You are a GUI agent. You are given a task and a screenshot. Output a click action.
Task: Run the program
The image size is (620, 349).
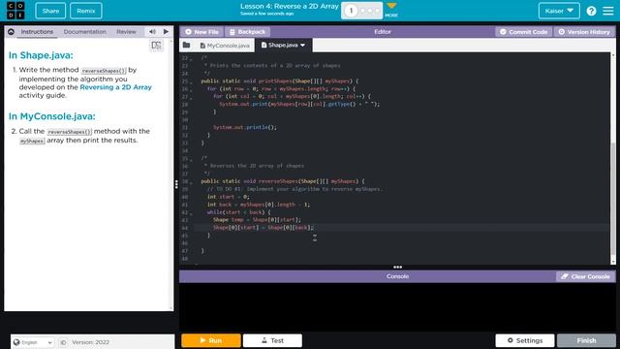click(x=211, y=340)
